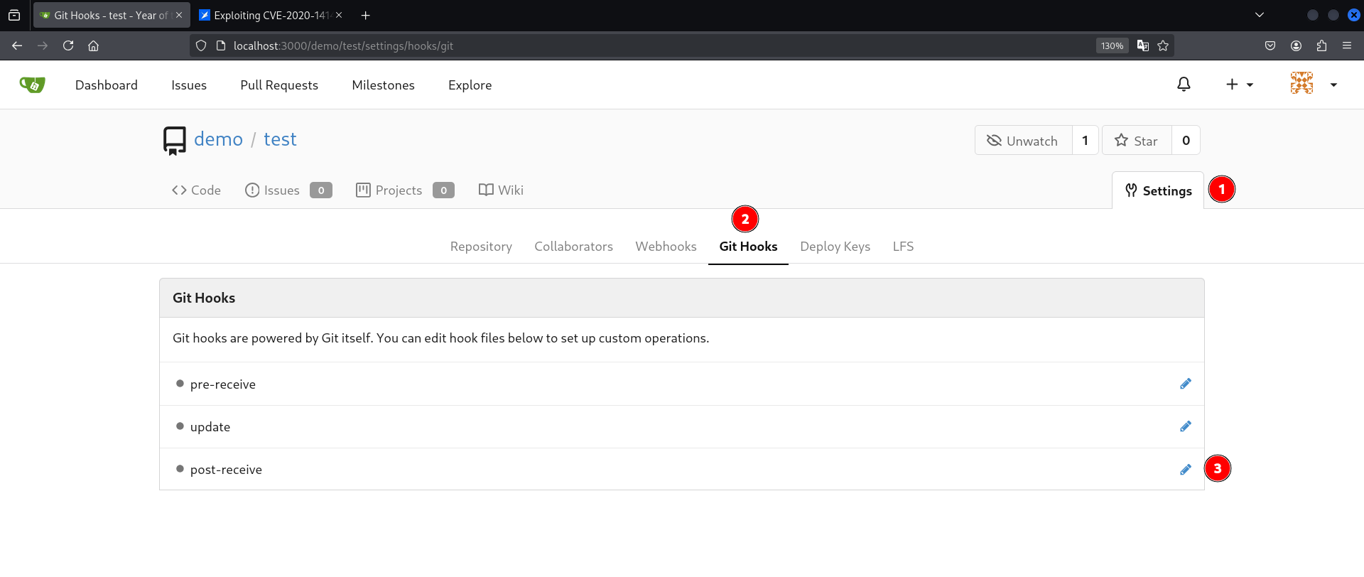Open the browser extensions icon
Viewport: 1364px width, 577px height.
click(x=1321, y=45)
